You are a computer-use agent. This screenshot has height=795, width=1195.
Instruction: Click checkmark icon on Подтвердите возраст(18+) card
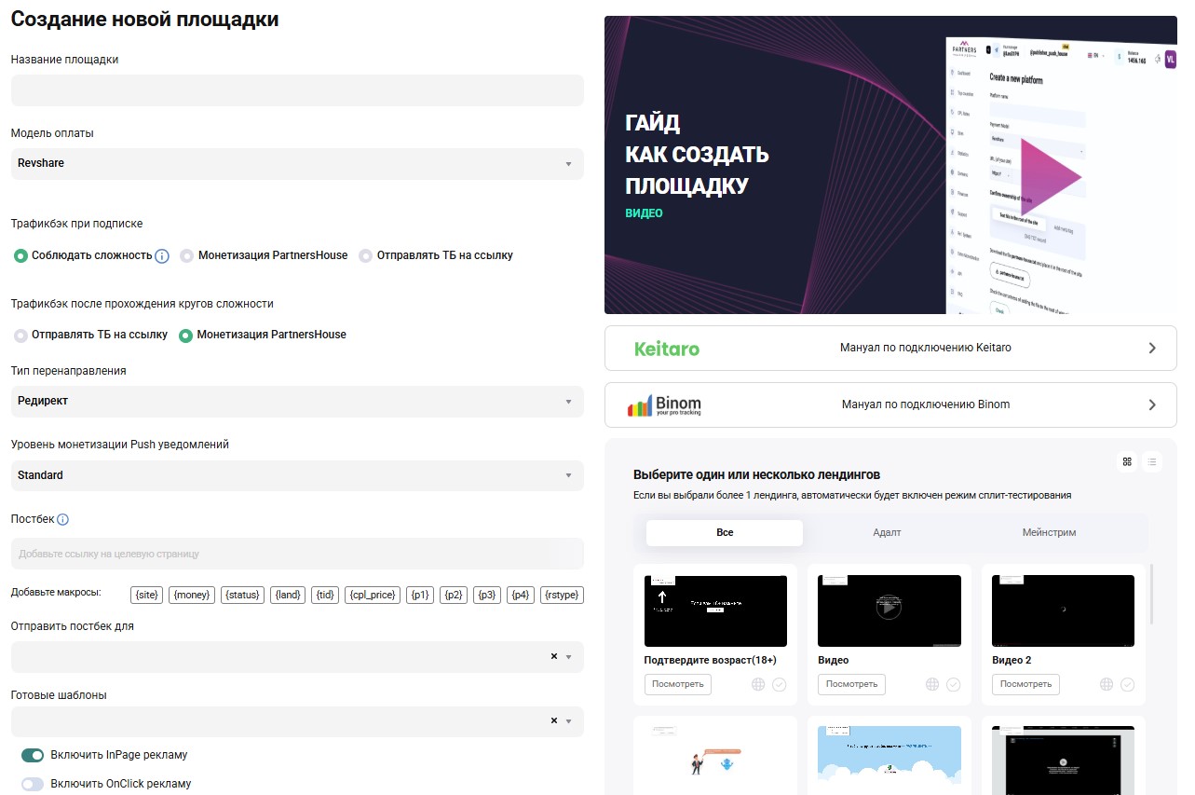coord(780,684)
